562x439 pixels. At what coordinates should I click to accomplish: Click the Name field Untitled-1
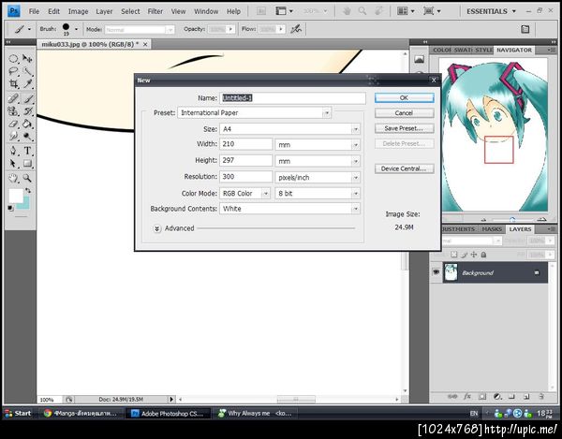[292, 98]
